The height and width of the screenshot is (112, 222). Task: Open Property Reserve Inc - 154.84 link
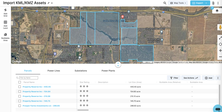point(36,92)
